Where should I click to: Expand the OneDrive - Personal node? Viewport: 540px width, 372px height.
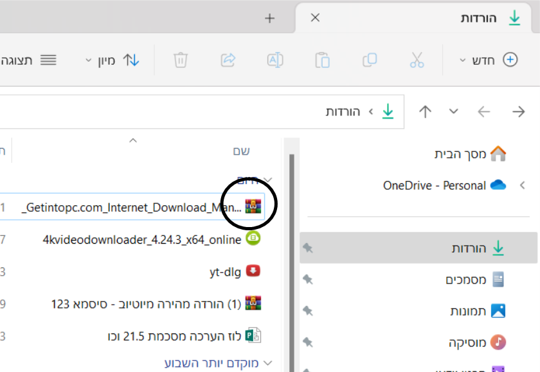(x=523, y=185)
